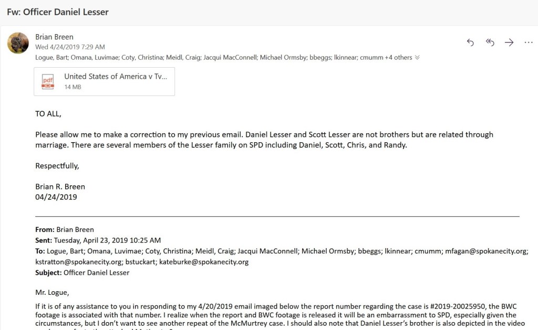
Task: Click sender name Brian Breen
Action: [x=54, y=37]
